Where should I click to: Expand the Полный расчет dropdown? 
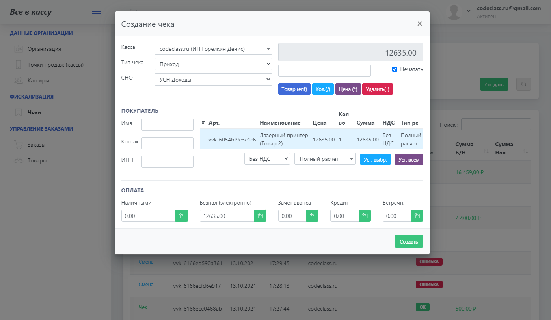(x=325, y=159)
